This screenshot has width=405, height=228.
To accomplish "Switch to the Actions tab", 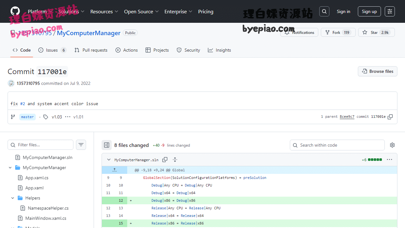I will coord(127,50).
